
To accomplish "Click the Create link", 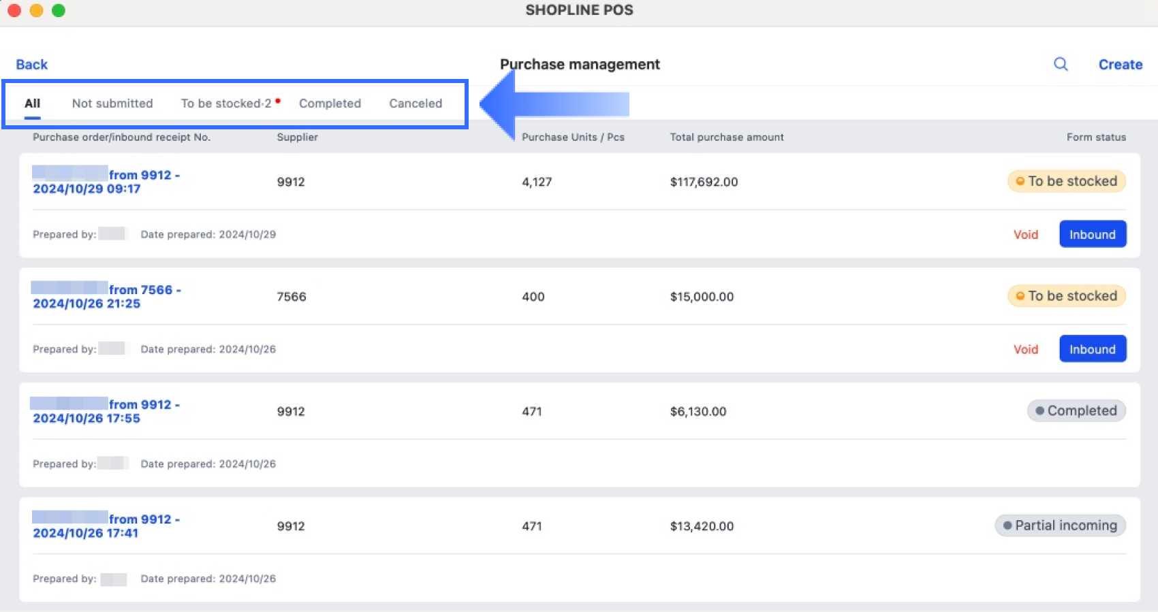I will coord(1120,65).
